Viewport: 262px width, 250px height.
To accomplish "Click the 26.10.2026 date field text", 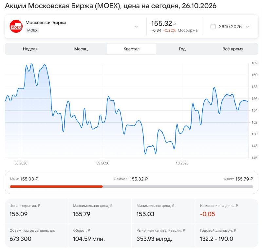I will click(x=230, y=27).
